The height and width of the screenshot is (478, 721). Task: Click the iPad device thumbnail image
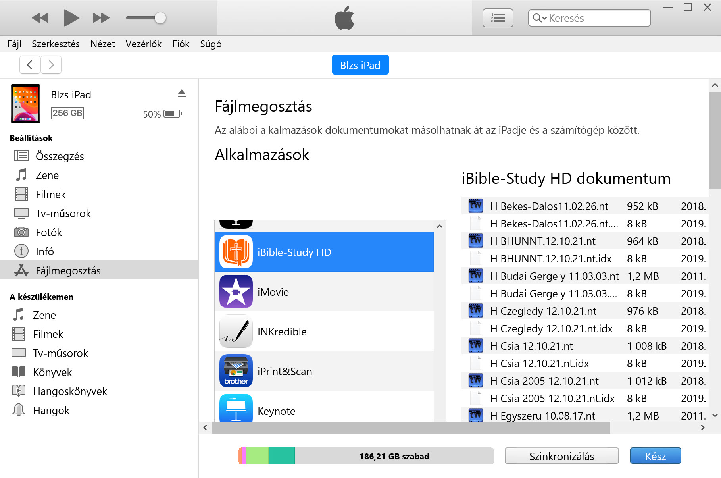point(25,103)
